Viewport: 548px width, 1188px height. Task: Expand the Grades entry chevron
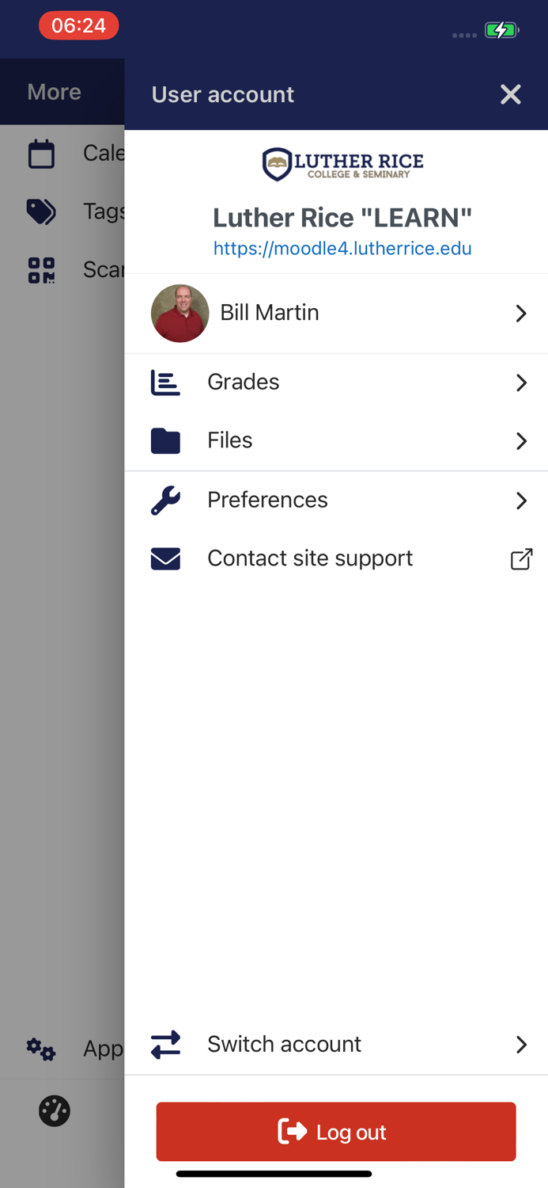(x=521, y=383)
